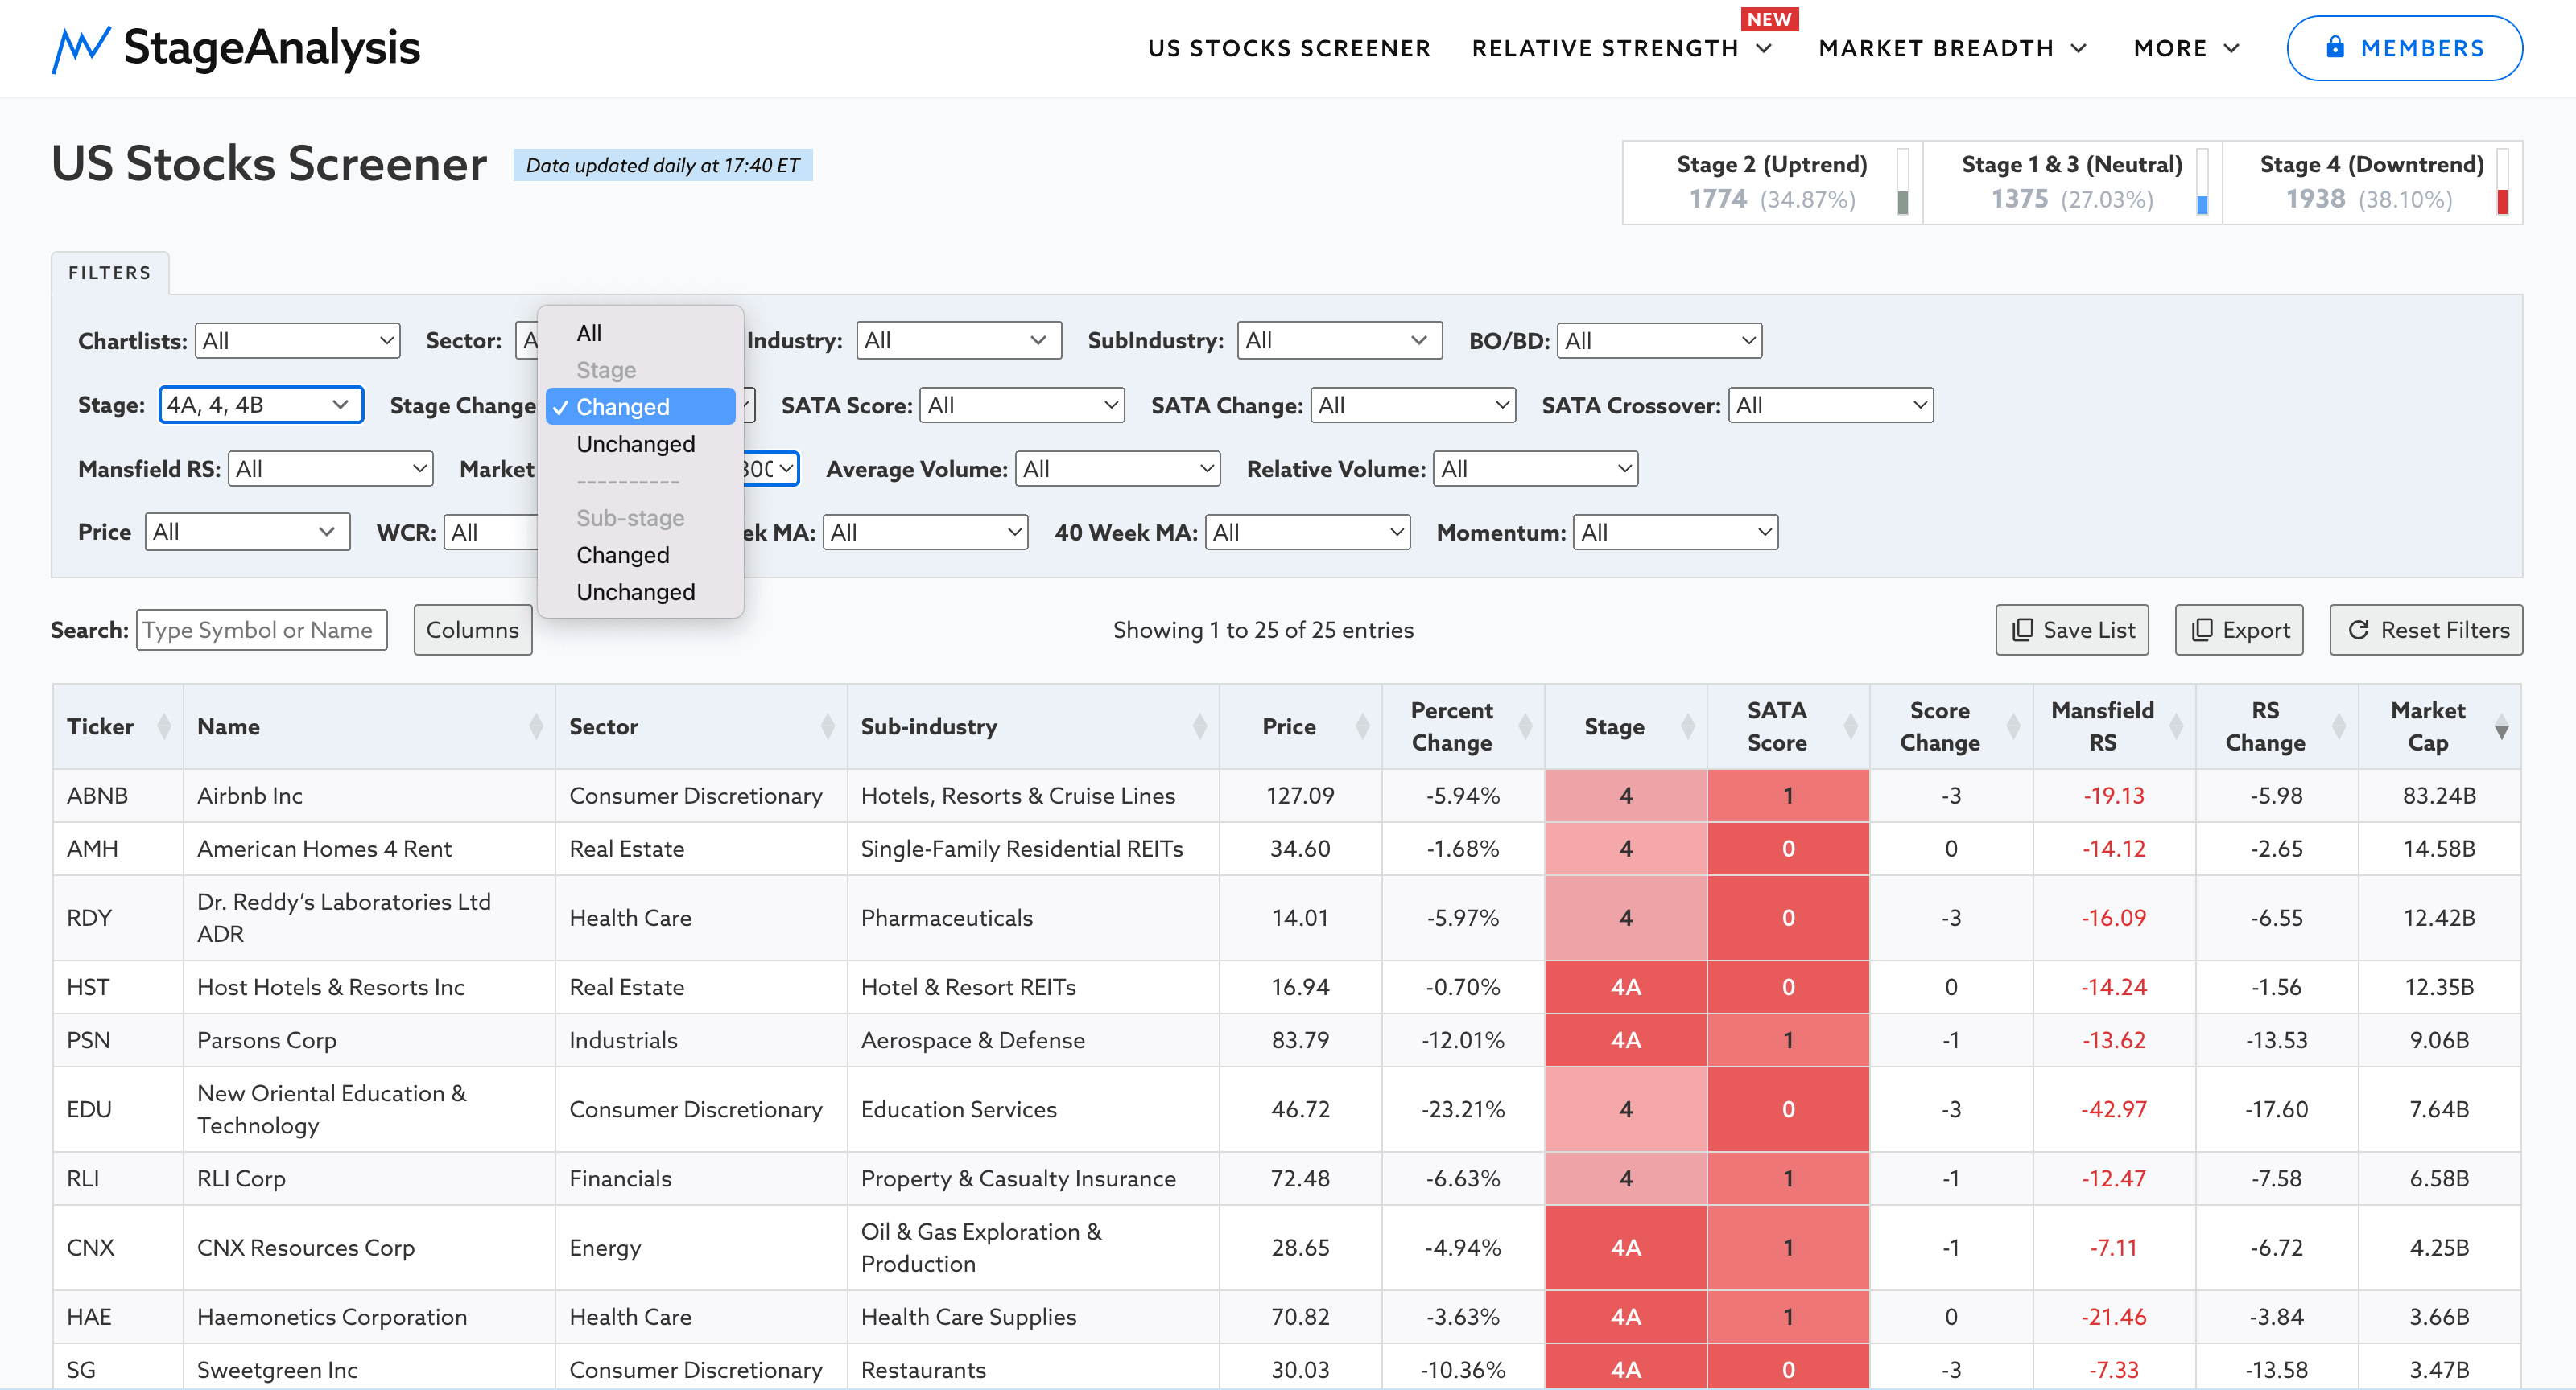This screenshot has width=2576, height=1390.
Task: Select All in Stage Change list
Action: click(x=640, y=333)
